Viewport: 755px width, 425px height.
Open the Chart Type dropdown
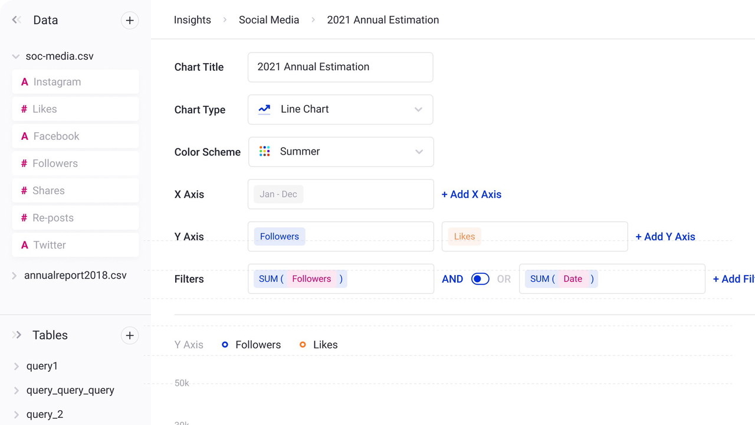pos(418,109)
